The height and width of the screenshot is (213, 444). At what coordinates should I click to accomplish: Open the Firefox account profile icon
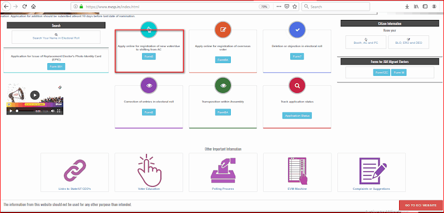click(434, 7)
